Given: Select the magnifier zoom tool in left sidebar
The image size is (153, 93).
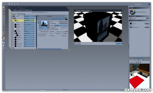Looking at the screenshot, I should point(4,48).
